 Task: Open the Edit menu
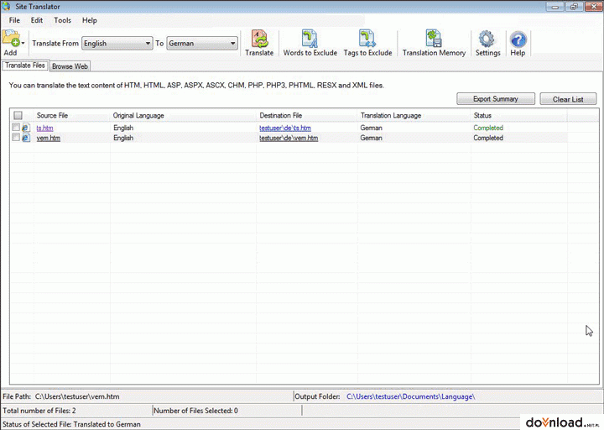tap(37, 20)
